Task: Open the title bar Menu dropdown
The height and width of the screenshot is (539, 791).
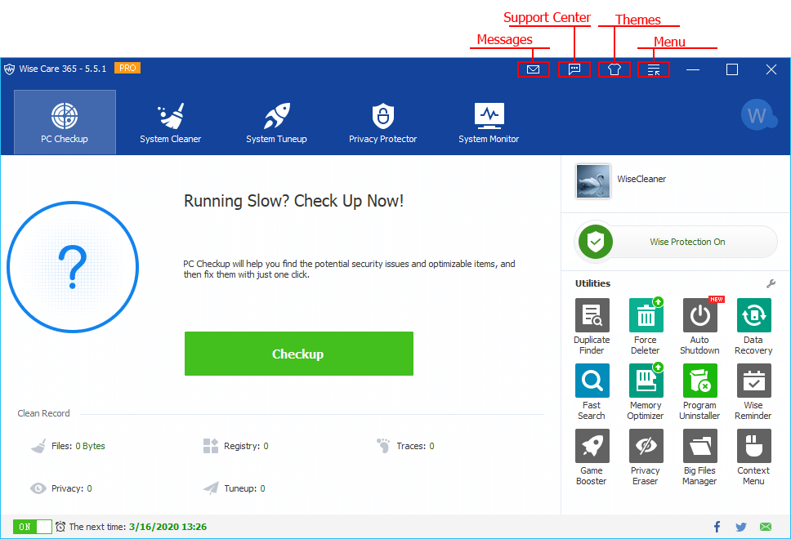Action: pos(654,70)
